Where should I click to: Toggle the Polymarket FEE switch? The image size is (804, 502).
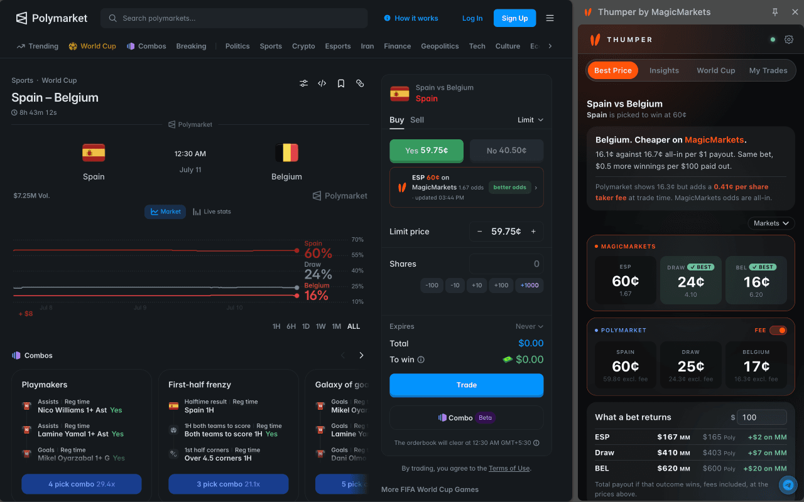pos(778,330)
